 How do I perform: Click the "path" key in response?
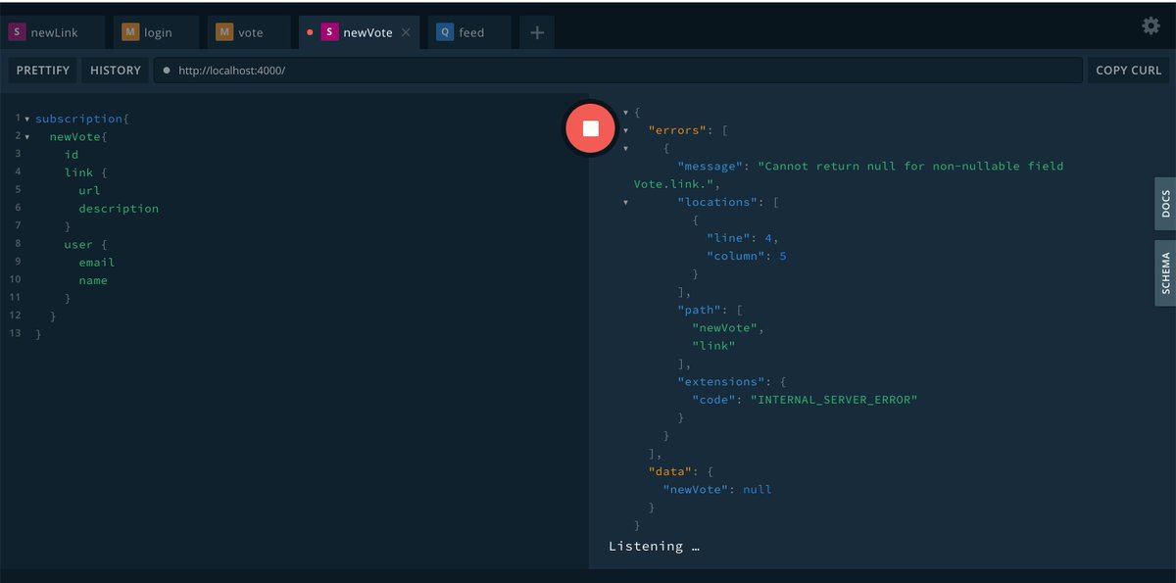pos(699,310)
